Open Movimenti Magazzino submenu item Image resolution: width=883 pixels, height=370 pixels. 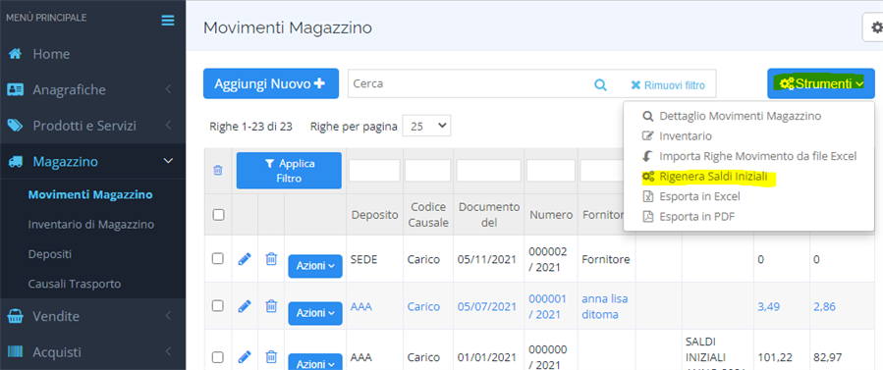click(90, 195)
